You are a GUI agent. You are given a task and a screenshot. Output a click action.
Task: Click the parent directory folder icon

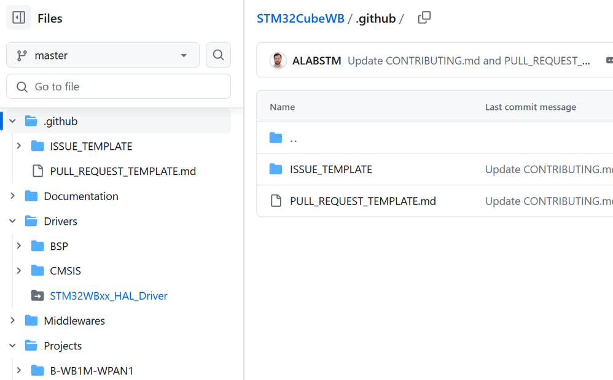276,138
